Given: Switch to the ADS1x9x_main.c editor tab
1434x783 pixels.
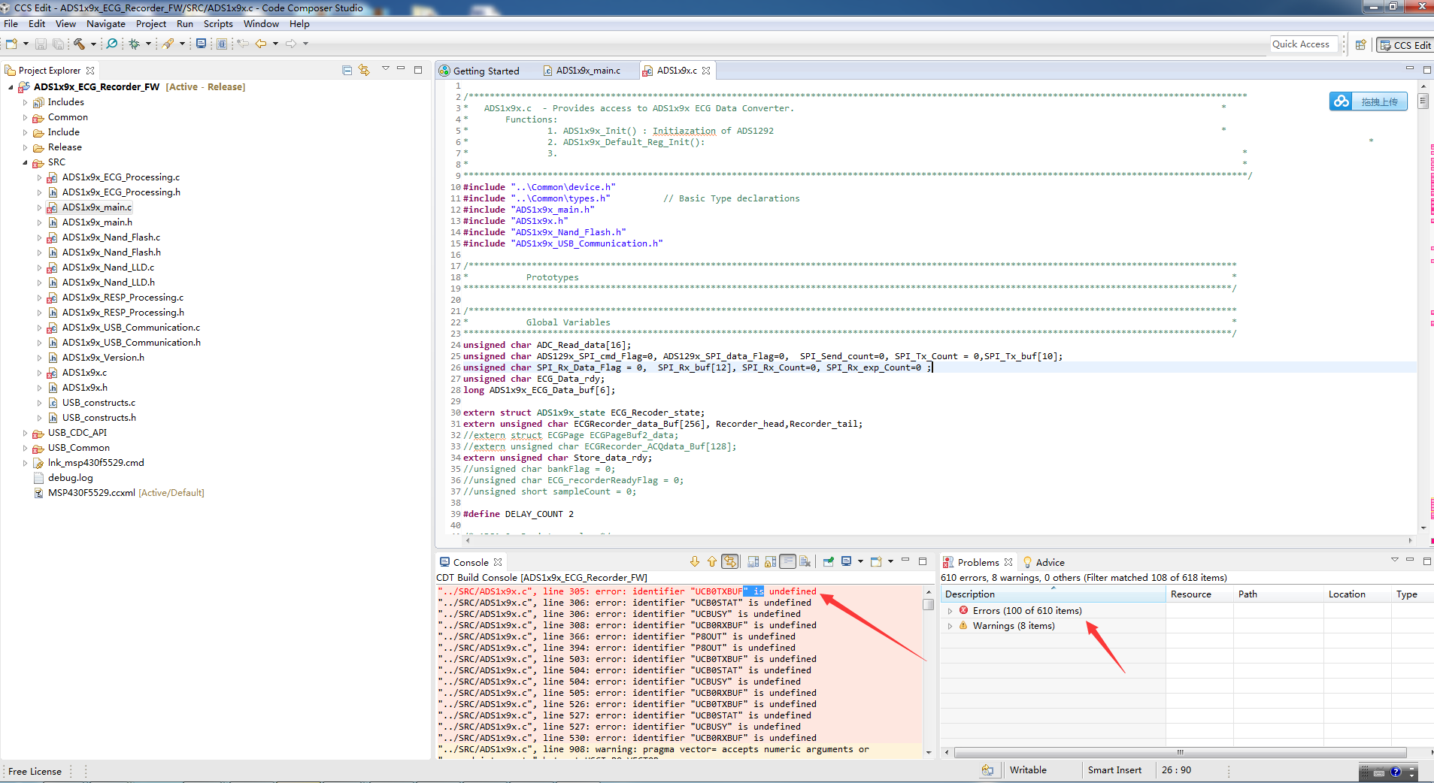Looking at the screenshot, I should click(x=587, y=71).
